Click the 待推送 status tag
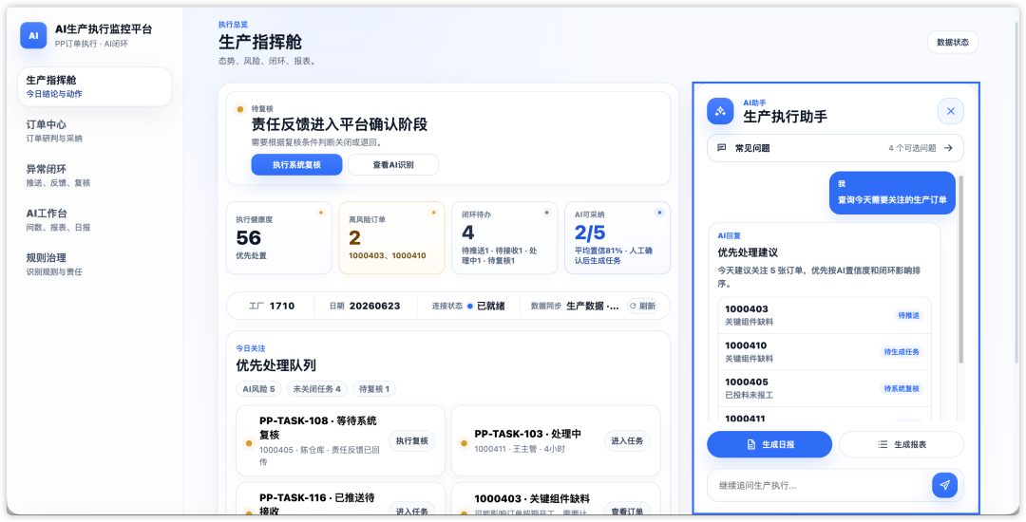The image size is (1026, 522). [908, 315]
